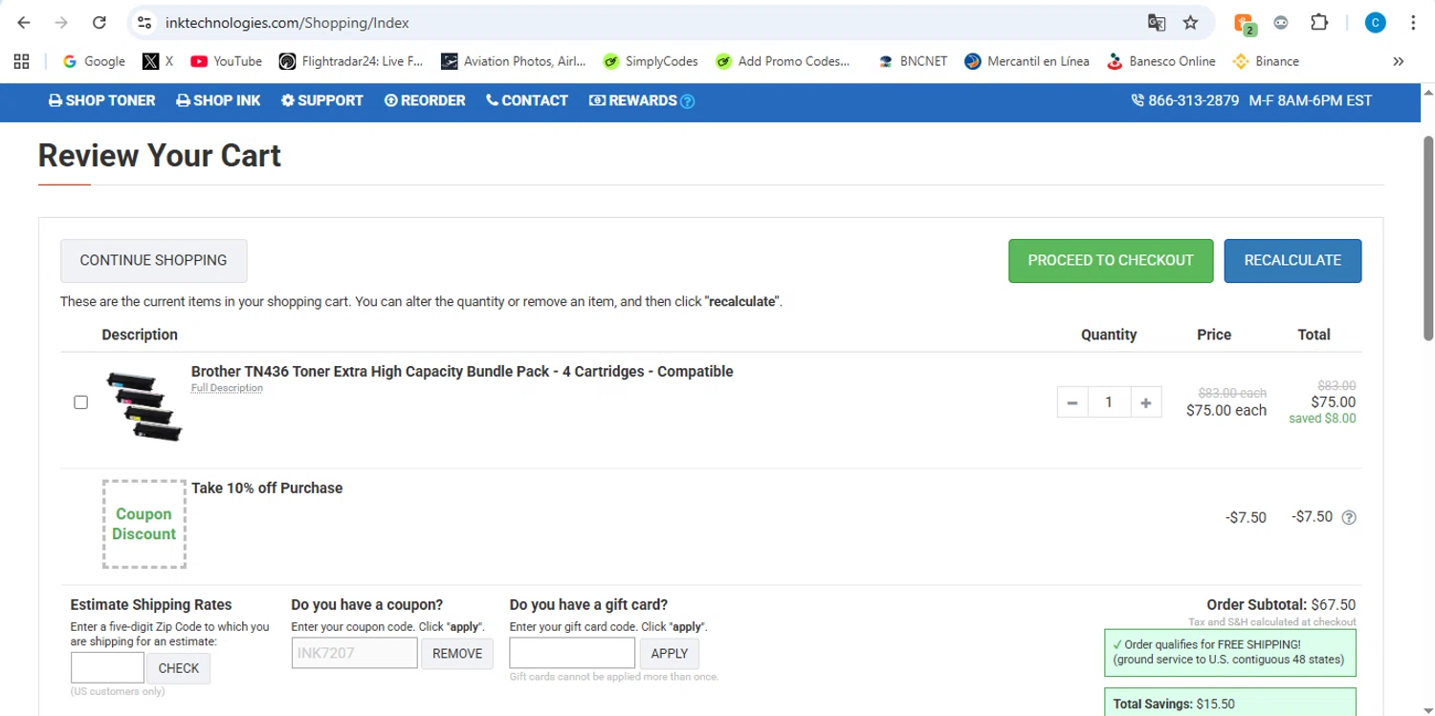The image size is (1435, 716).
Task: Click the Recalculate button
Action: pyautogui.click(x=1292, y=260)
